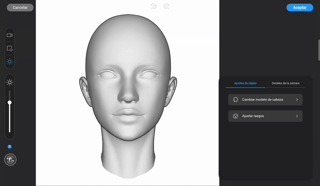Click the redo arrow icon
This screenshot has height=186, width=320.
coord(166,6)
